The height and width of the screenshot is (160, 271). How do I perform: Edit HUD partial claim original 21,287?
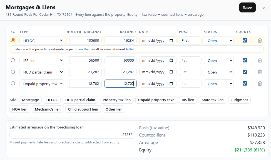pyautogui.click(x=86, y=72)
